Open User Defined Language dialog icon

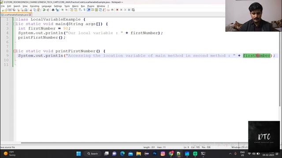(x=92, y=10)
